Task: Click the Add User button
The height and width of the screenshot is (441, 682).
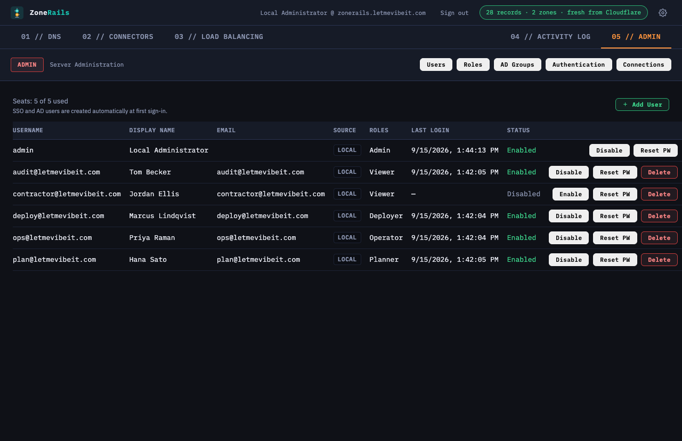Action: (x=642, y=105)
